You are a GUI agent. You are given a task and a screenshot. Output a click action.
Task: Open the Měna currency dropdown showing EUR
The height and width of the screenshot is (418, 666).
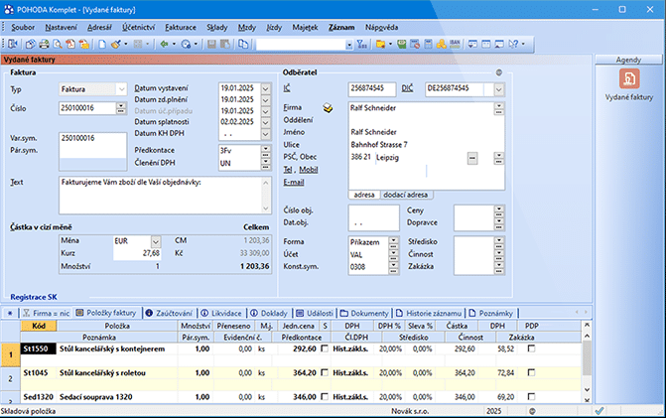coord(156,240)
